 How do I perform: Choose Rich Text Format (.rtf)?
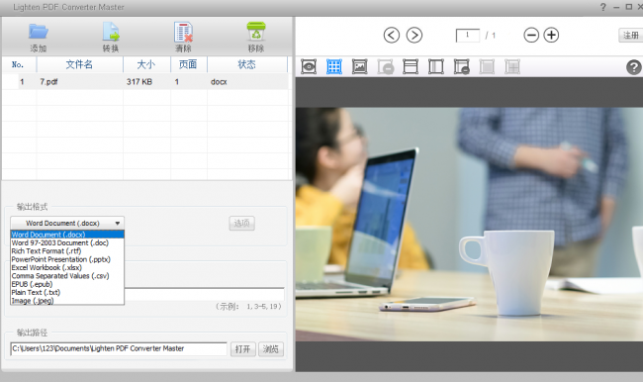[x=67, y=251]
